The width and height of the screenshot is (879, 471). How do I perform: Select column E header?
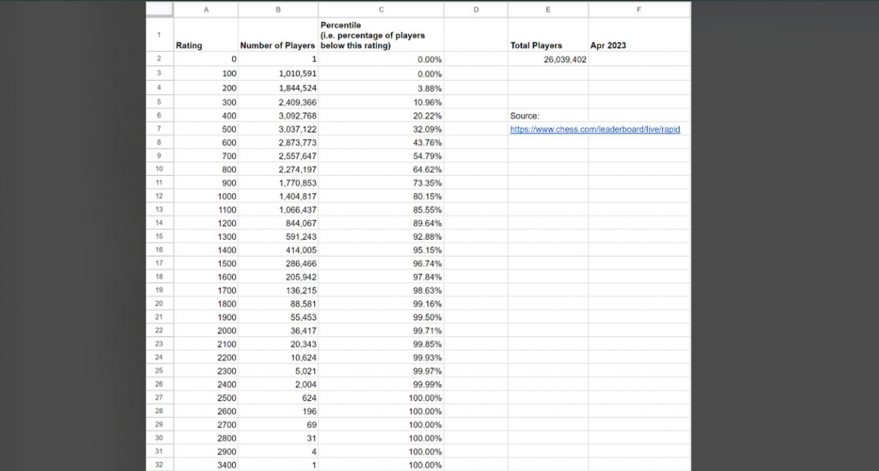548,10
